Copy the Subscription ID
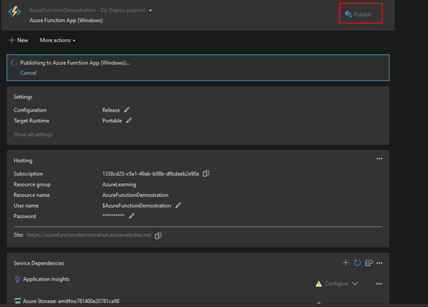The image size is (428, 307). [205, 173]
